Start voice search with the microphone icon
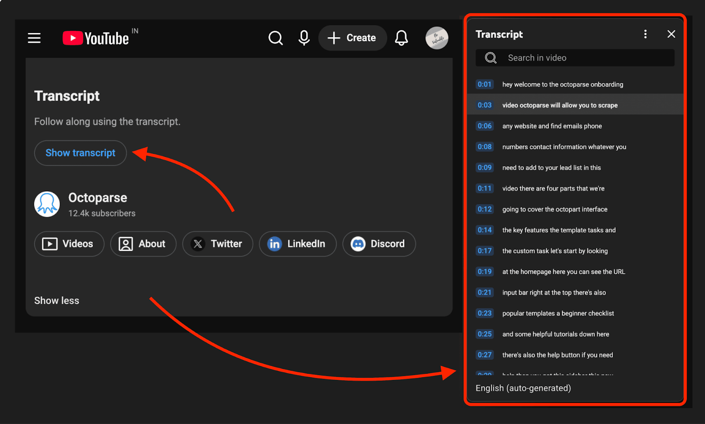Image resolution: width=705 pixels, height=424 pixels. (x=304, y=38)
